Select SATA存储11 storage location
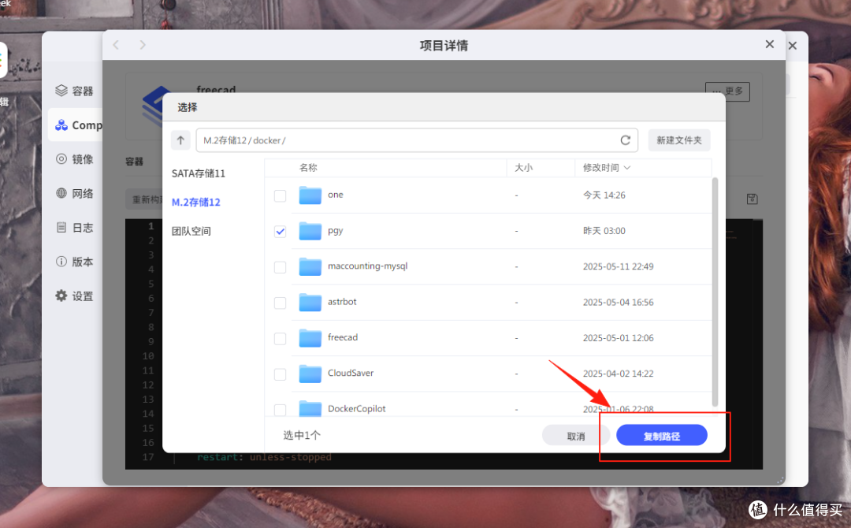Viewport: 851px width, 528px height. coord(198,173)
